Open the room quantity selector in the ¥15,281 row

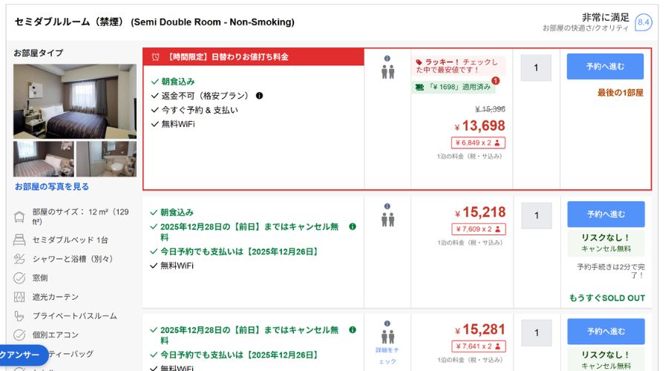[536, 332]
